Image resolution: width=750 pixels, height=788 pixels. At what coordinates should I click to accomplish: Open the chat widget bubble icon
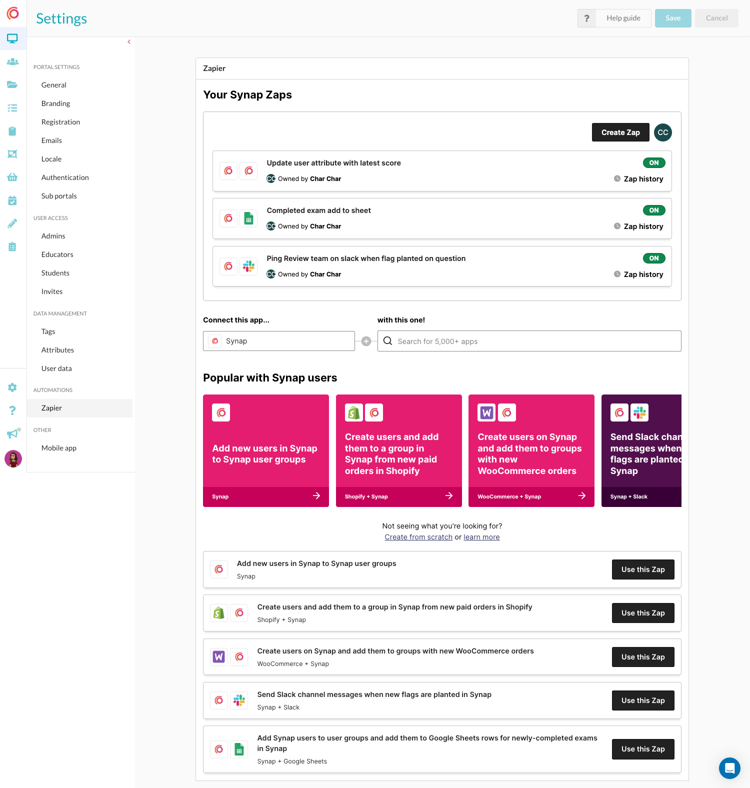point(729,768)
